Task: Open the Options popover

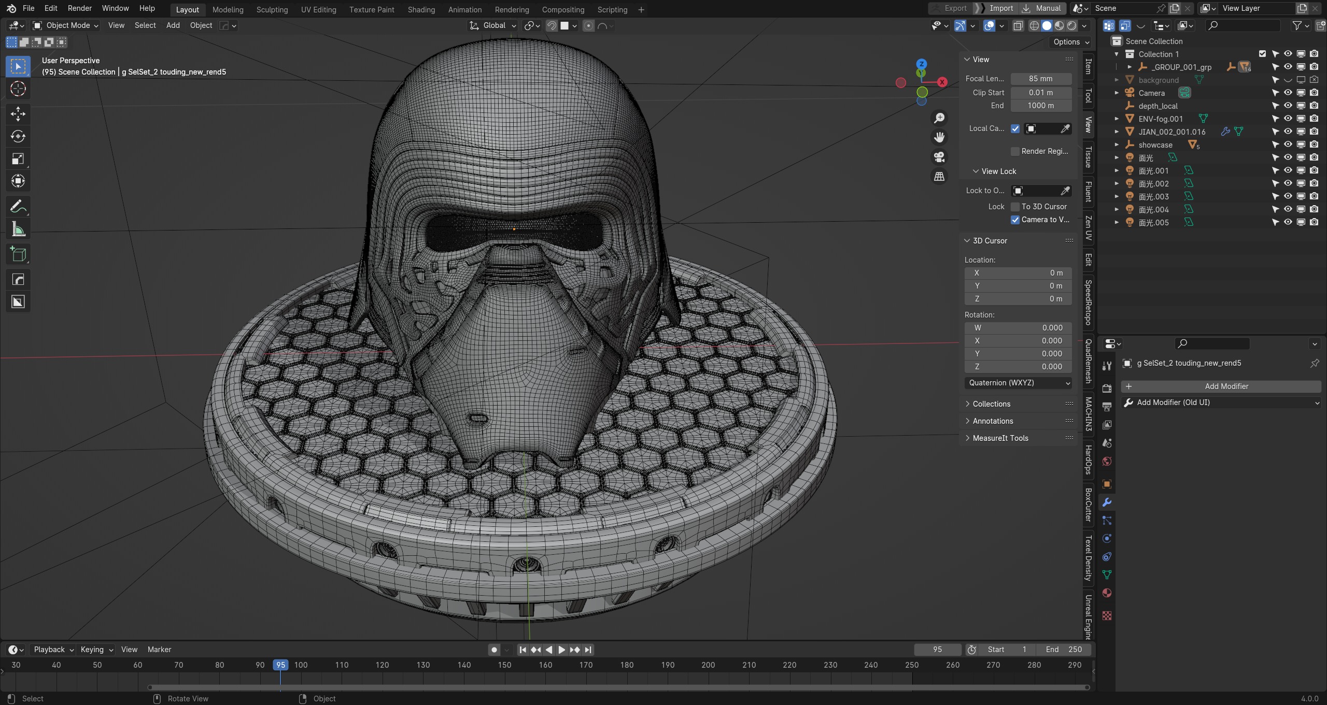Action: click(1070, 42)
